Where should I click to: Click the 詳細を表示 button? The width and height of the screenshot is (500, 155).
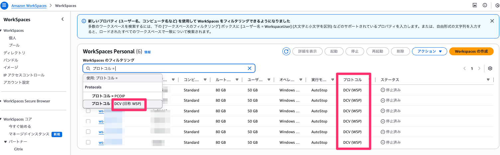(307, 51)
